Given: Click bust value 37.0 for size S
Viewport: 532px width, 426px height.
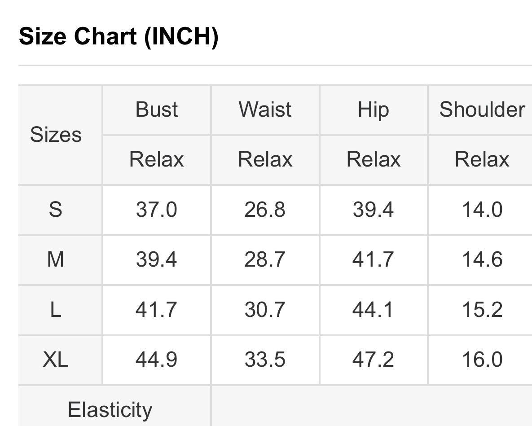Looking at the screenshot, I should coord(157,210).
